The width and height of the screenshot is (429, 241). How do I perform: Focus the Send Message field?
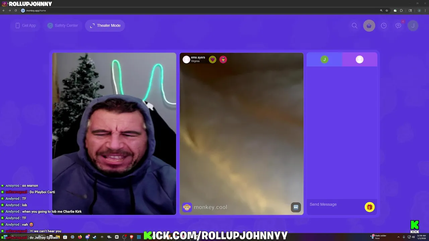point(335,205)
